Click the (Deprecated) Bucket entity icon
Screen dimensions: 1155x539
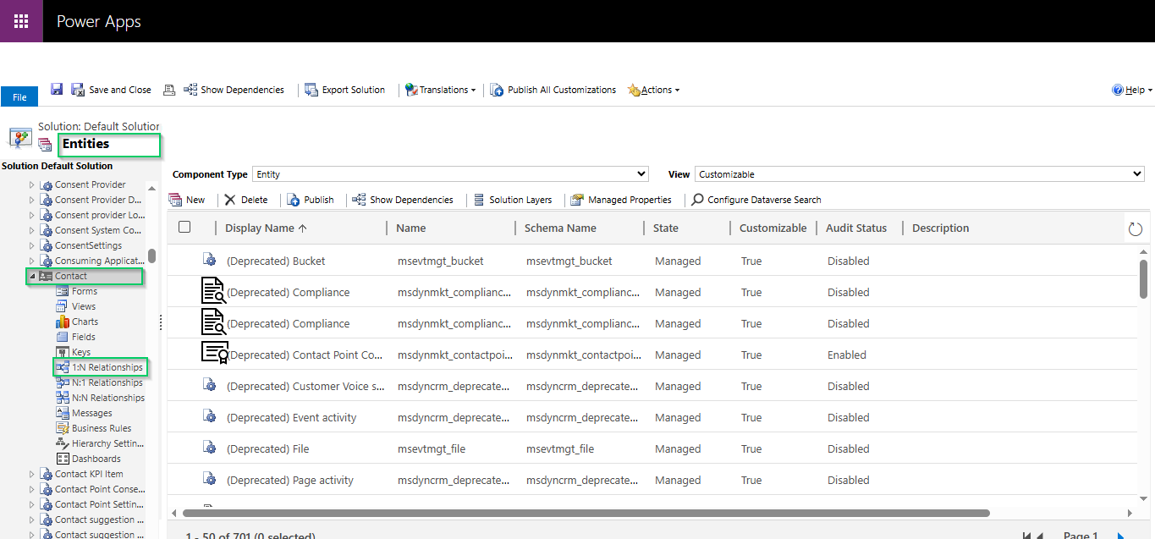209,260
